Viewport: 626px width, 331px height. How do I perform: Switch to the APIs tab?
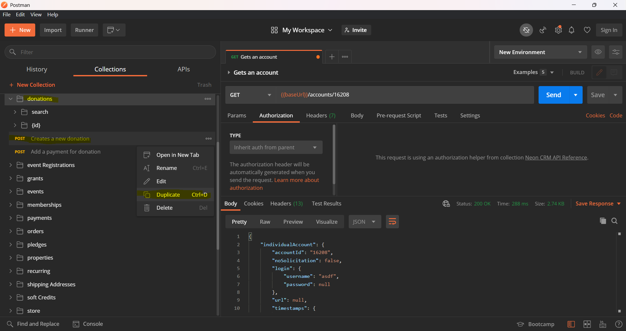tap(184, 69)
